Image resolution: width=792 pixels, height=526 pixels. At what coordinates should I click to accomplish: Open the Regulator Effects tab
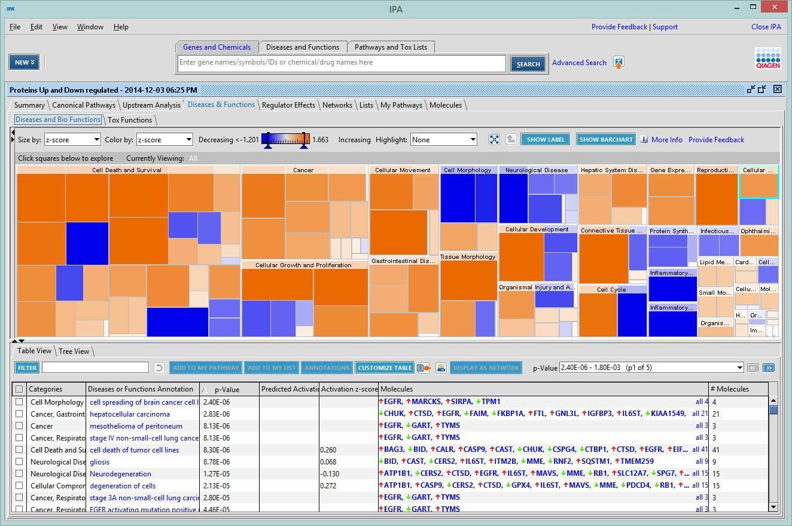pos(288,105)
